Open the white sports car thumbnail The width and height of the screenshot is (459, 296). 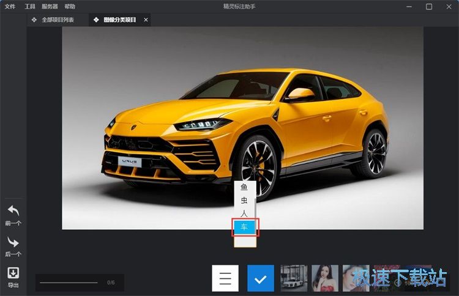click(294, 278)
